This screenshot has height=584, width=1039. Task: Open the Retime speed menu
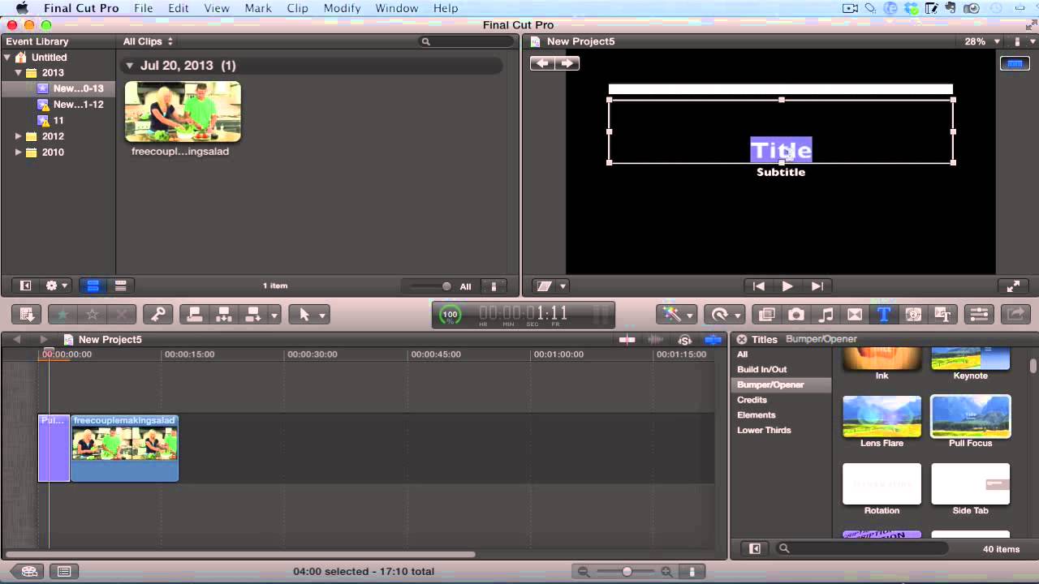coord(724,315)
